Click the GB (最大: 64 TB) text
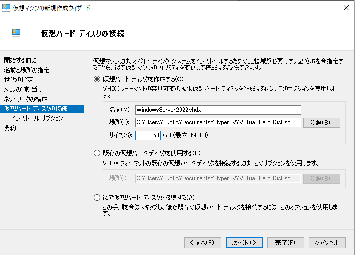This screenshot has height=255, width=355. (x=186, y=135)
